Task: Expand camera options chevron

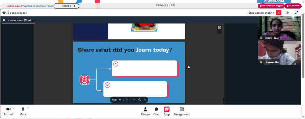Action: pos(13,108)
